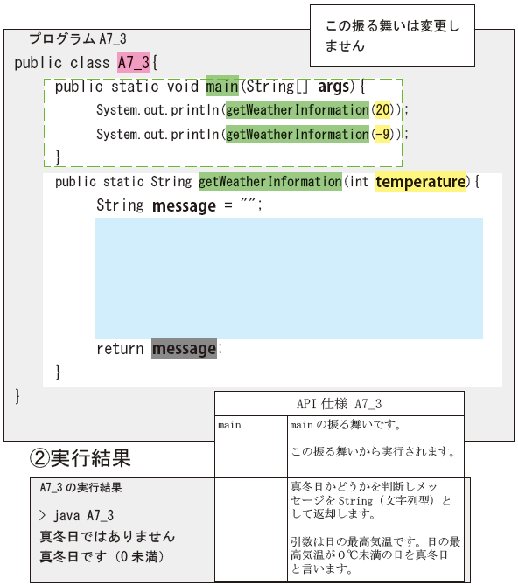This screenshot has width=518, height=585.
Task: Click the API 仕様 A7_3 table header
Action: [339, 404]
